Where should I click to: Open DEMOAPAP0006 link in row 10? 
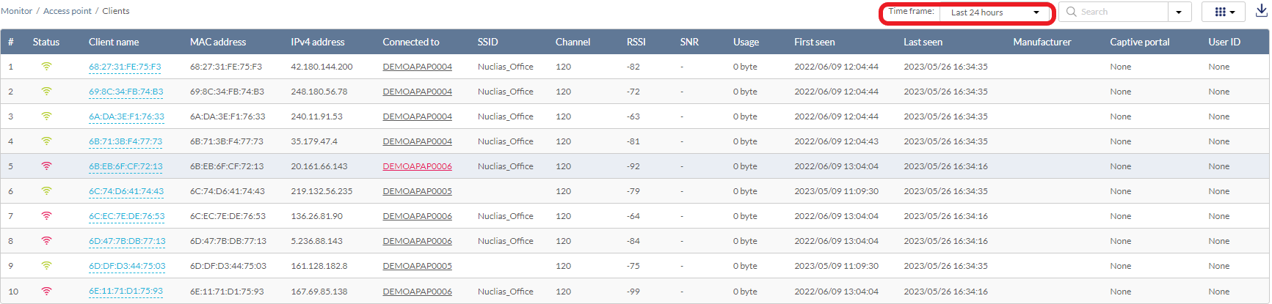pos(417,291)
